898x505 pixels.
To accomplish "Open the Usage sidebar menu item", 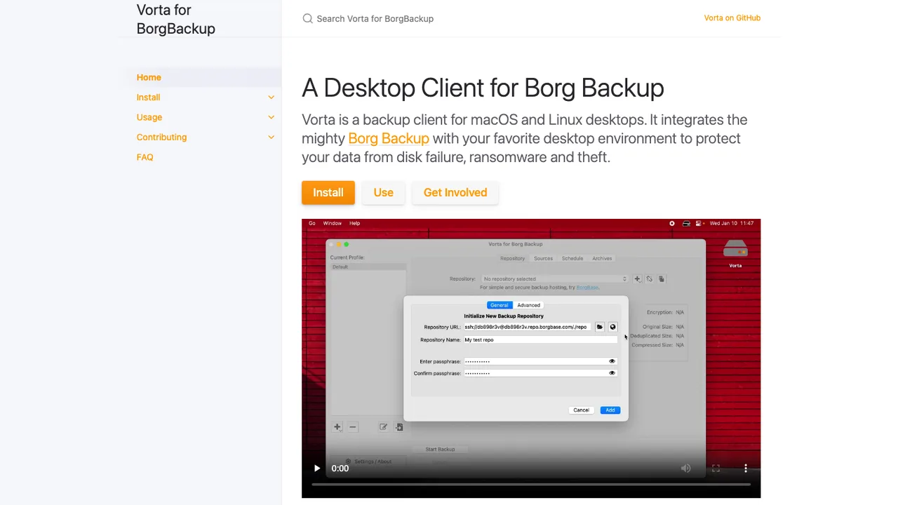I will pos(149,117).
